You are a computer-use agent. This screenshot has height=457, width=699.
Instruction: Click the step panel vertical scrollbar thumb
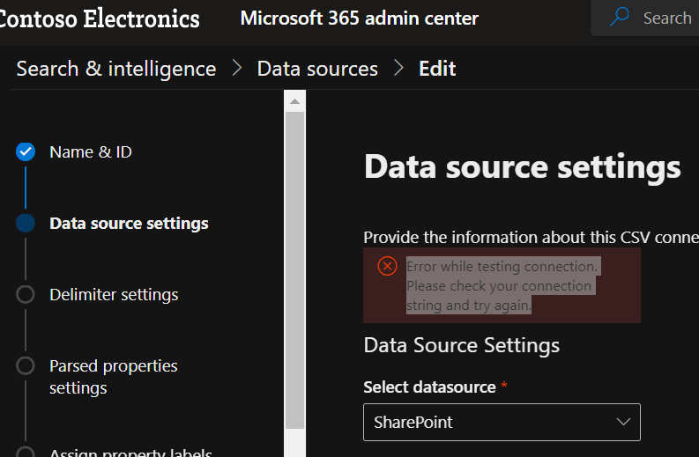pyautogui.click(x=294, y=264)
